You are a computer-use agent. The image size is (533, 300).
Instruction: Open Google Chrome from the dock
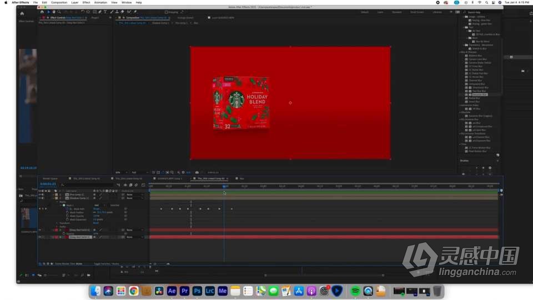tap(134, 291)
